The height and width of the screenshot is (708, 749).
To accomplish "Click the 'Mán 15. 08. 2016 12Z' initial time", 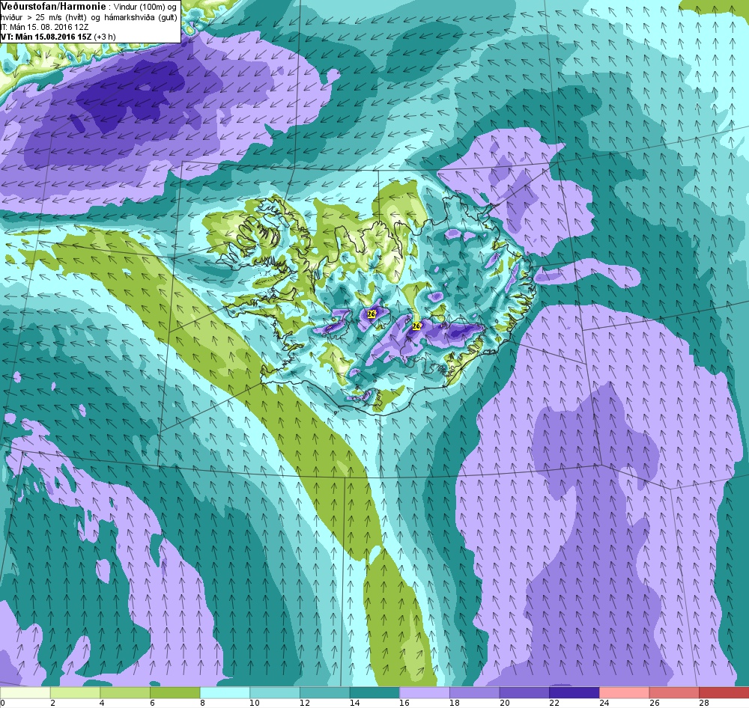I will click(49, 27).
